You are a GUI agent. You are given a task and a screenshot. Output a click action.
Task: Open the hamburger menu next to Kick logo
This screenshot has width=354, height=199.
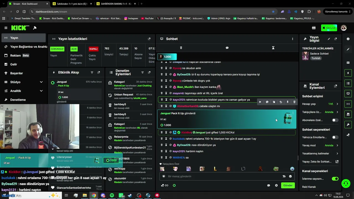point(6,28)
